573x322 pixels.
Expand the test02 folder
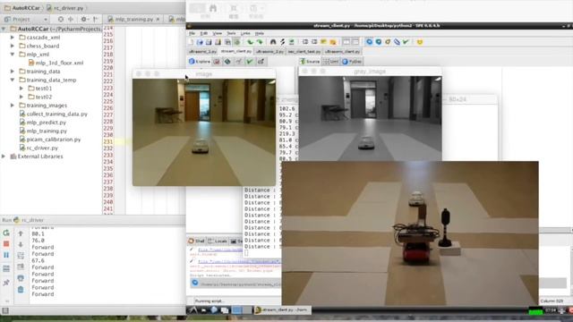[x=21, y=97]
